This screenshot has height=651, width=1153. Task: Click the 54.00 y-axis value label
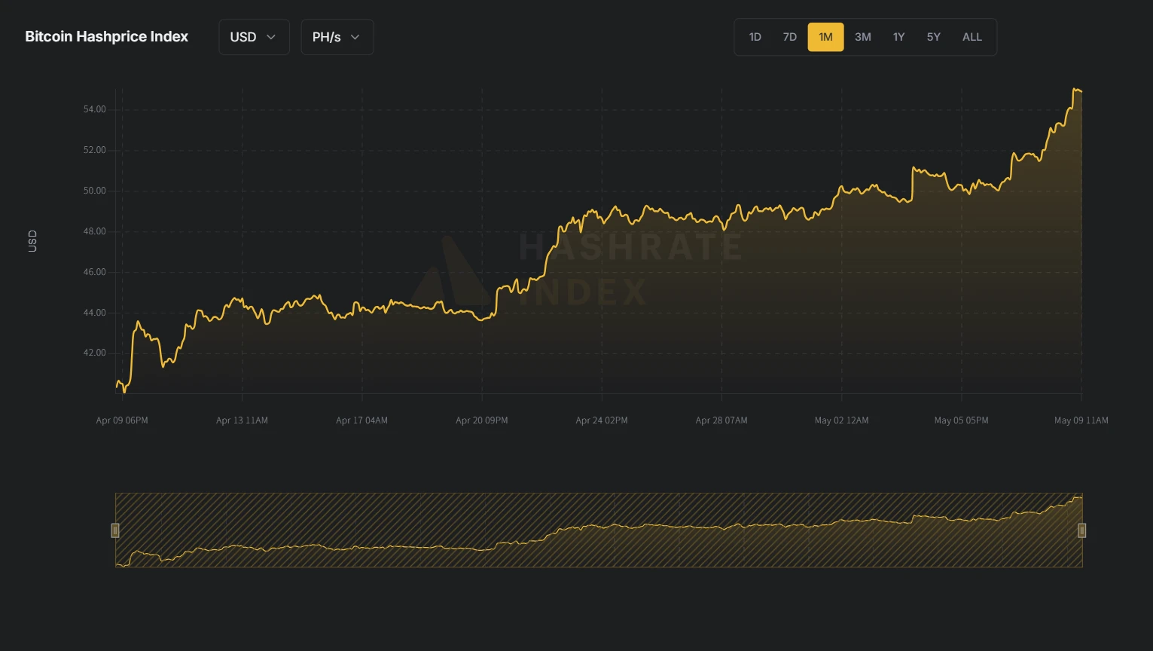[x=94, y=109]
